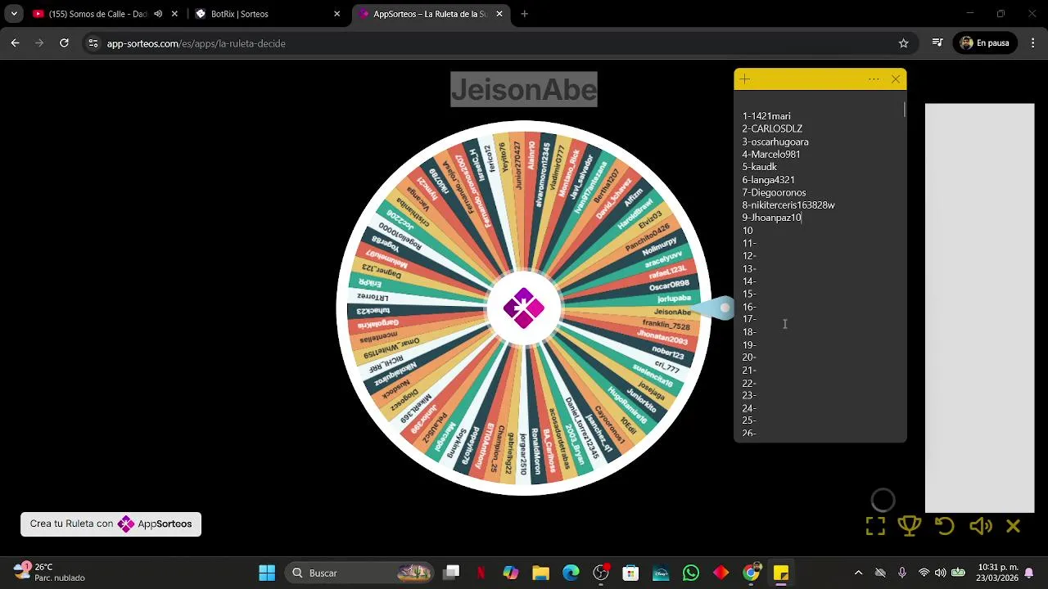This screenshot has width=1048, height=589.
Task: Open the volume tray icon
Action: 940,573
